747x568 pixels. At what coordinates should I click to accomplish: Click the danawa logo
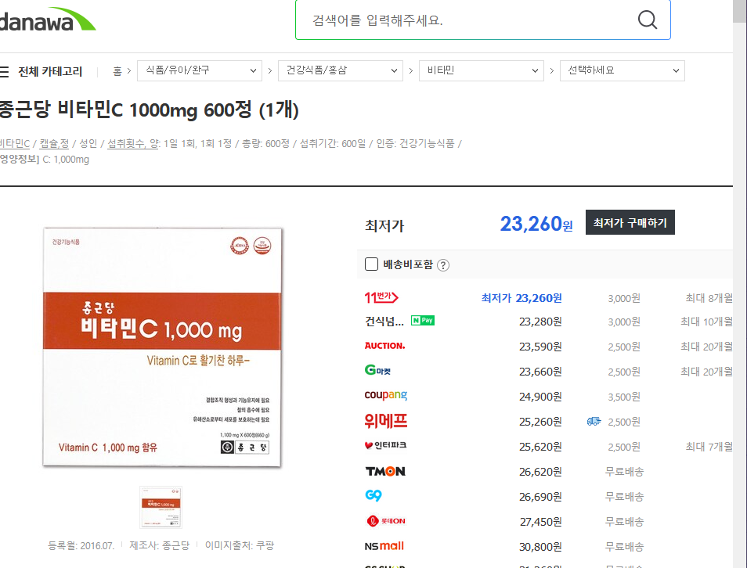48,19
